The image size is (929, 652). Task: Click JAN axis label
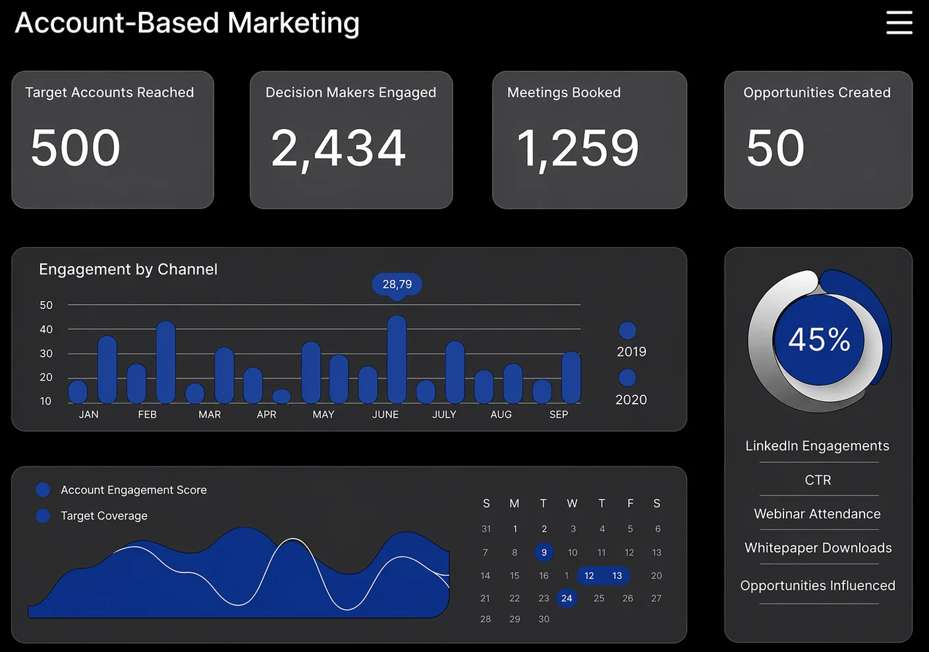88,414
